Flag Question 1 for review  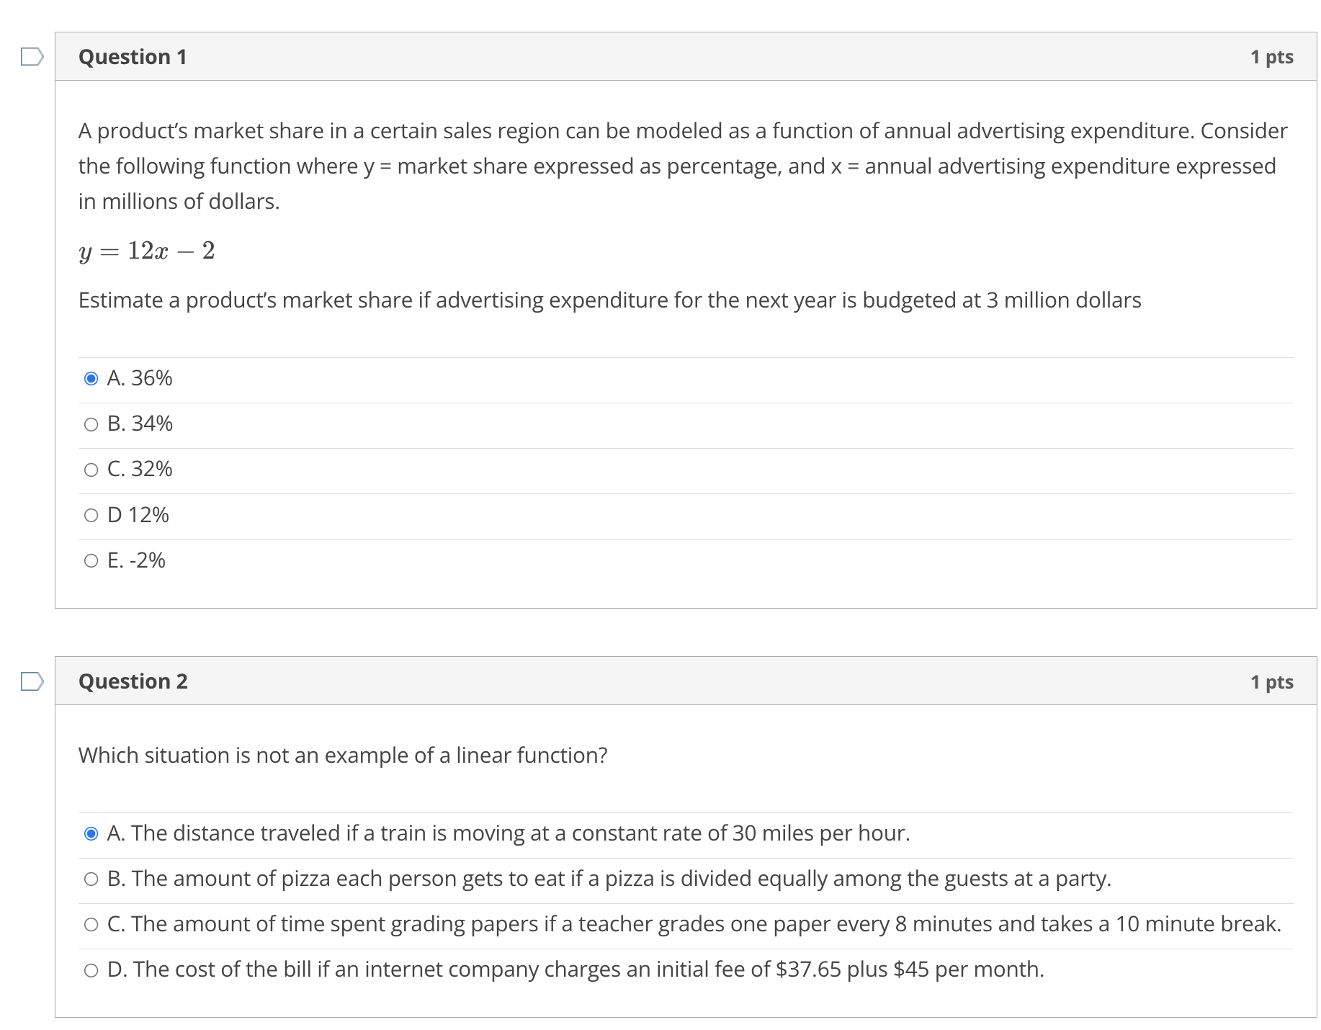tap(32, 56)
